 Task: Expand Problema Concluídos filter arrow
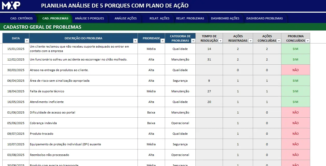tap(308, 41)
